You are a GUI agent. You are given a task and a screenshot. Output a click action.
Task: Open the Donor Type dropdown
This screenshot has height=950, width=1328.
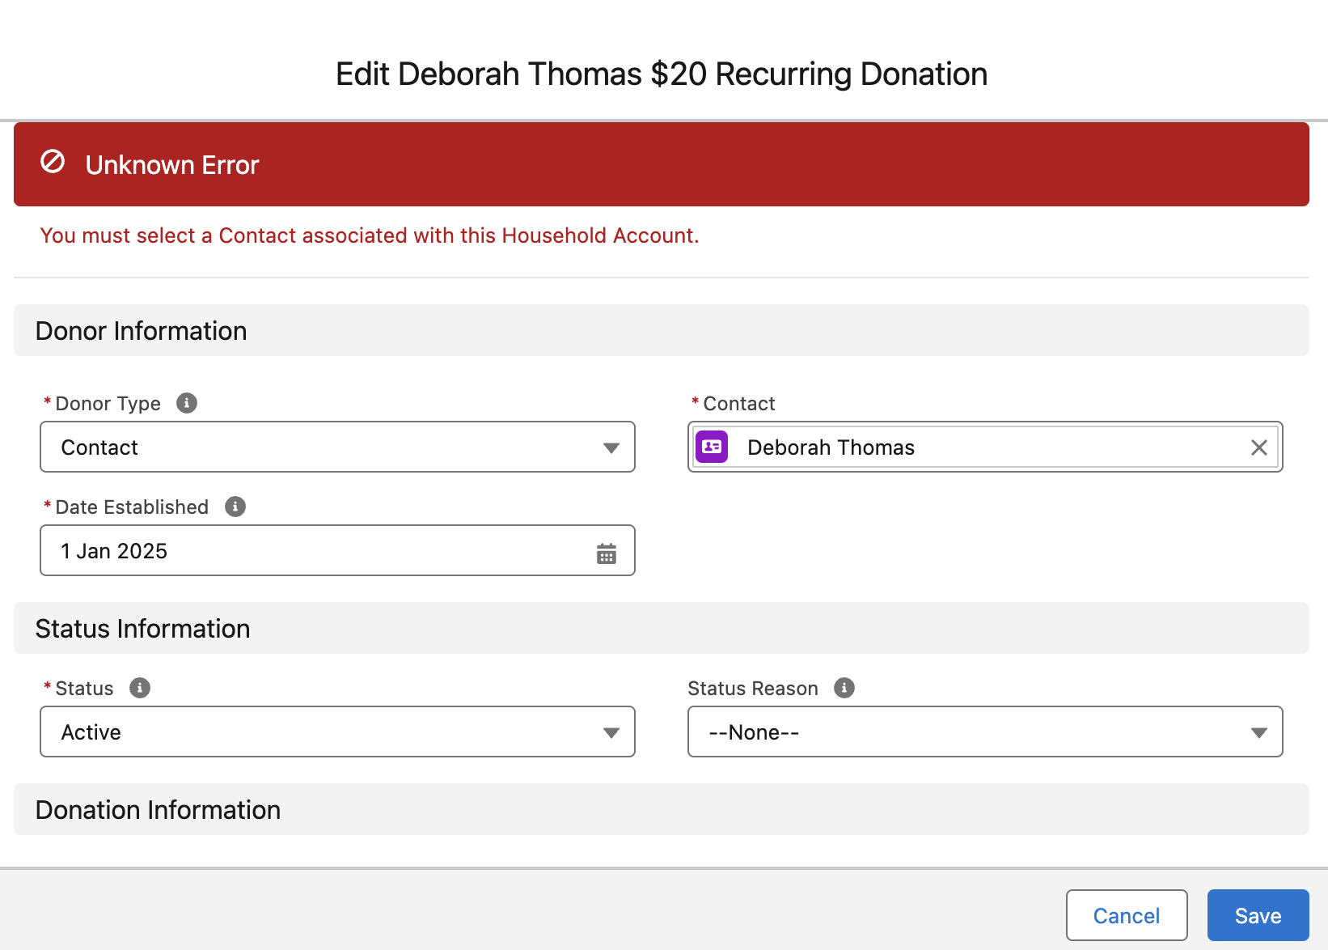point(337,447)
